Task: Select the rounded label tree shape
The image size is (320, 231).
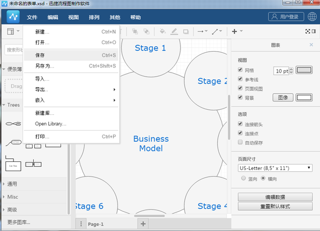Action: coord(13,142)
